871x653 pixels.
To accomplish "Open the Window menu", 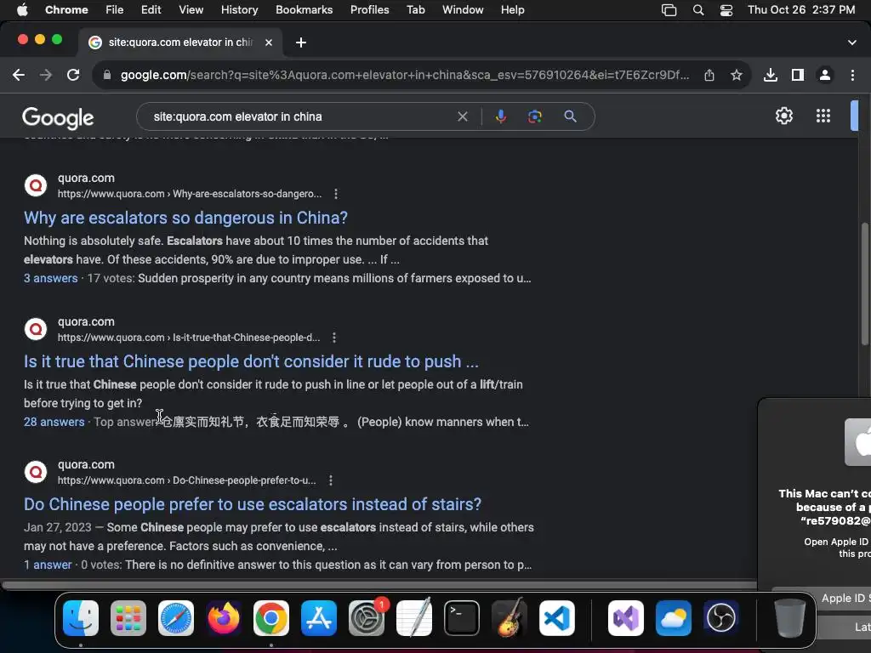I will (x=463, y=10).
